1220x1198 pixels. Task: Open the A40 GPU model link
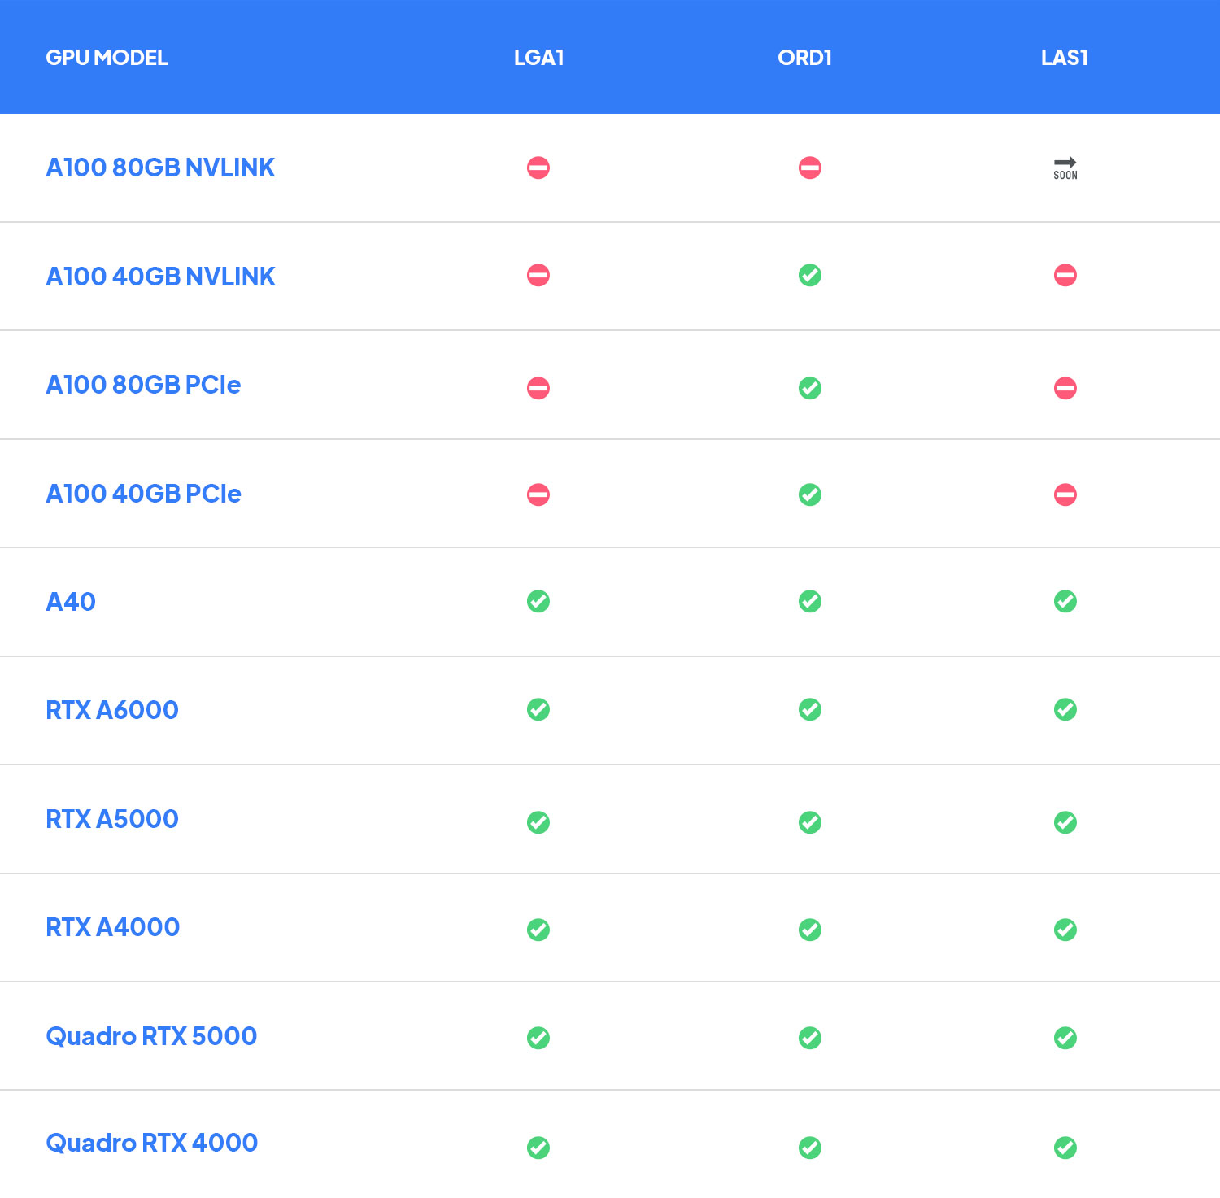coord(71,602)
